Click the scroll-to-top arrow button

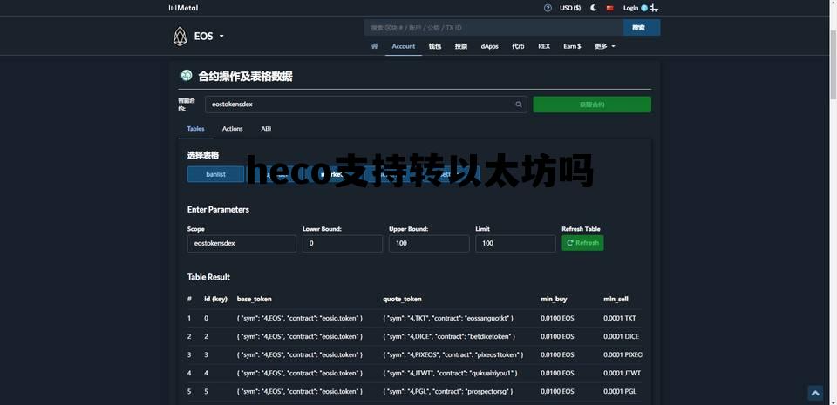[x=815, y=394]
